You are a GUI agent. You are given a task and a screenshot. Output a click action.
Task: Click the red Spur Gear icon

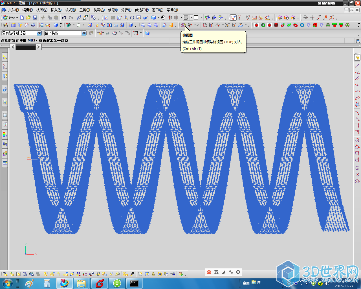point(257,25)
